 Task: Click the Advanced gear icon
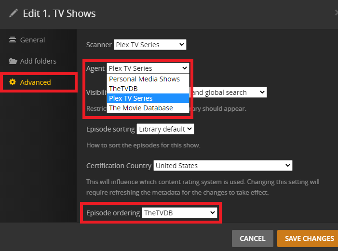(x=13, y=82)
